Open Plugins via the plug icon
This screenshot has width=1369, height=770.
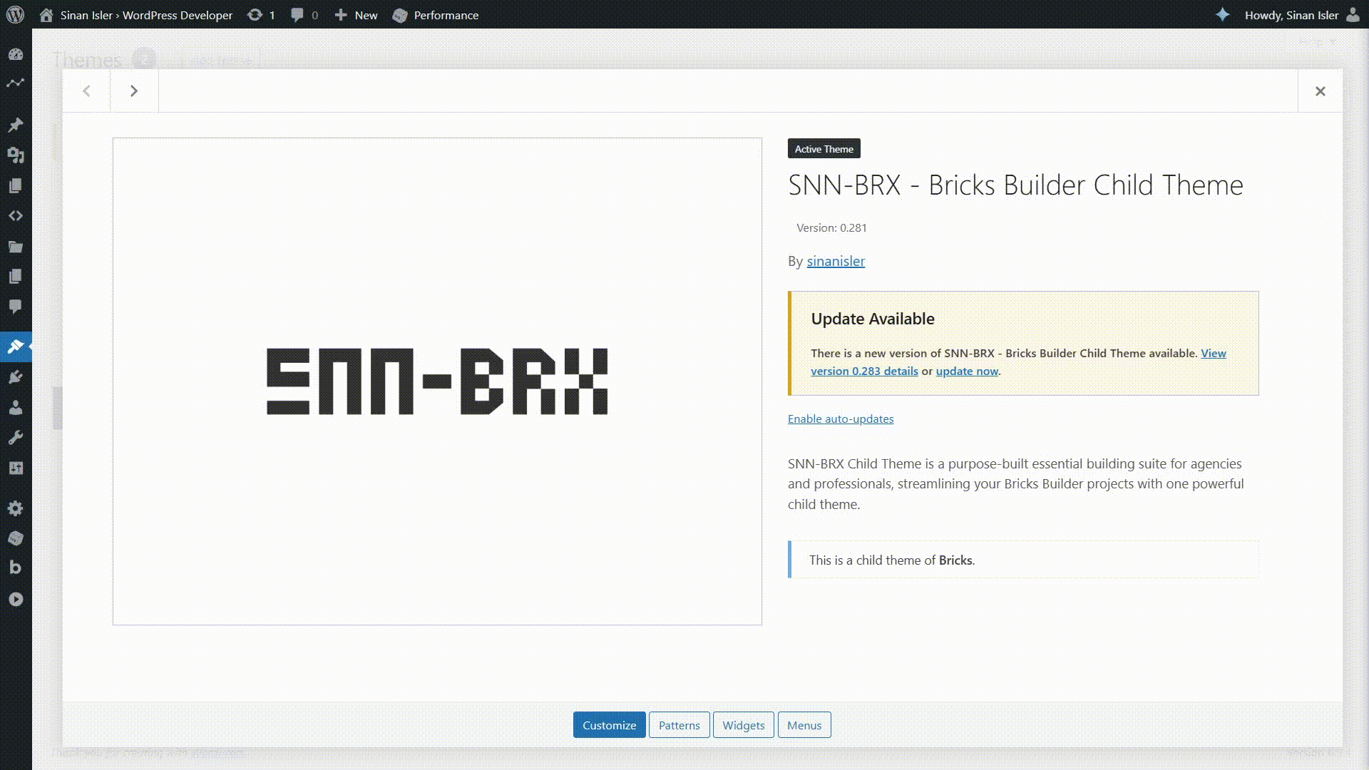(16, 377)
